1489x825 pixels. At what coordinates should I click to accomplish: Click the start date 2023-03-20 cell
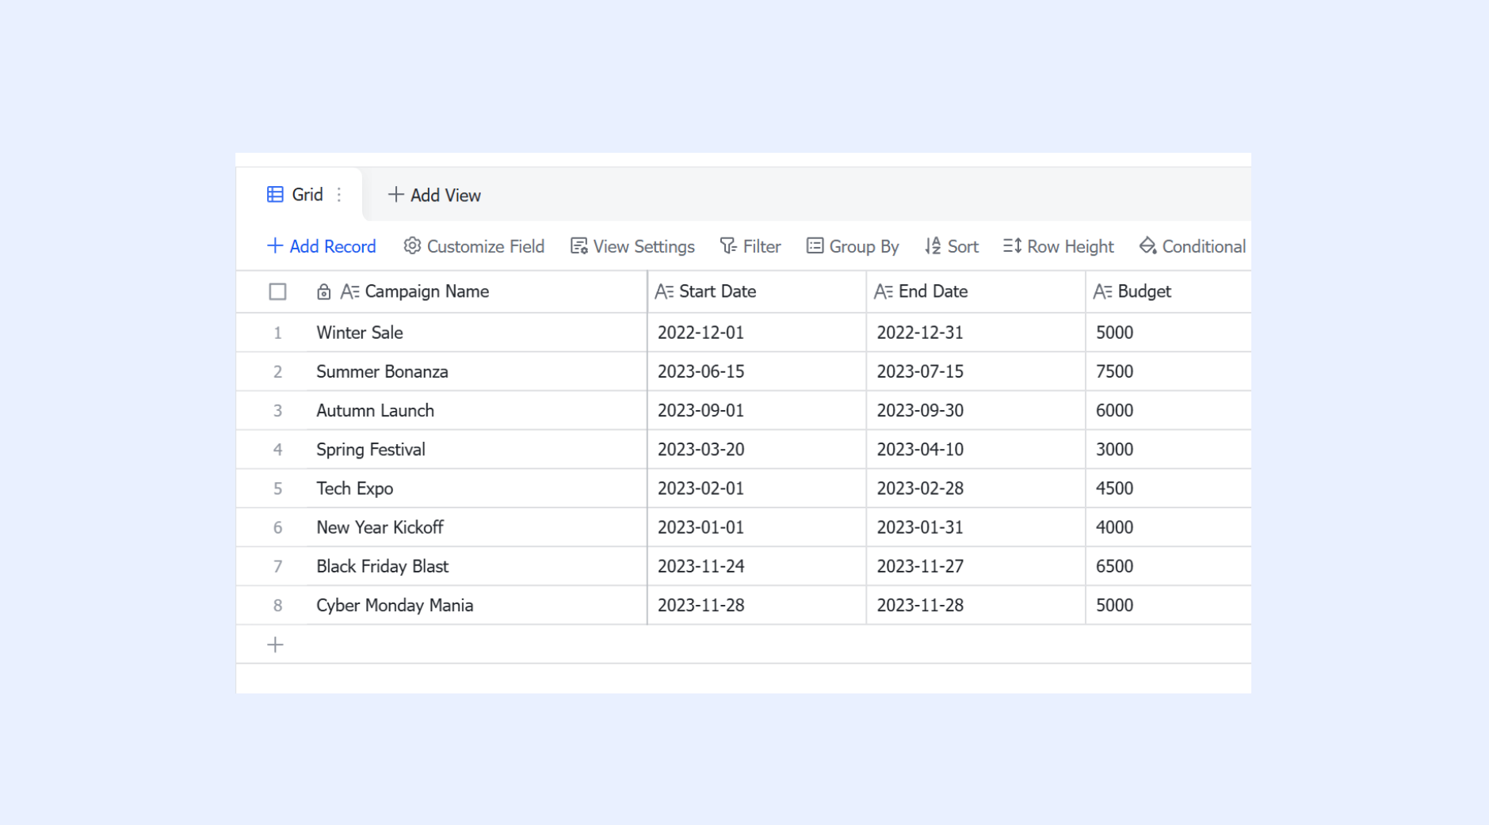757,450
